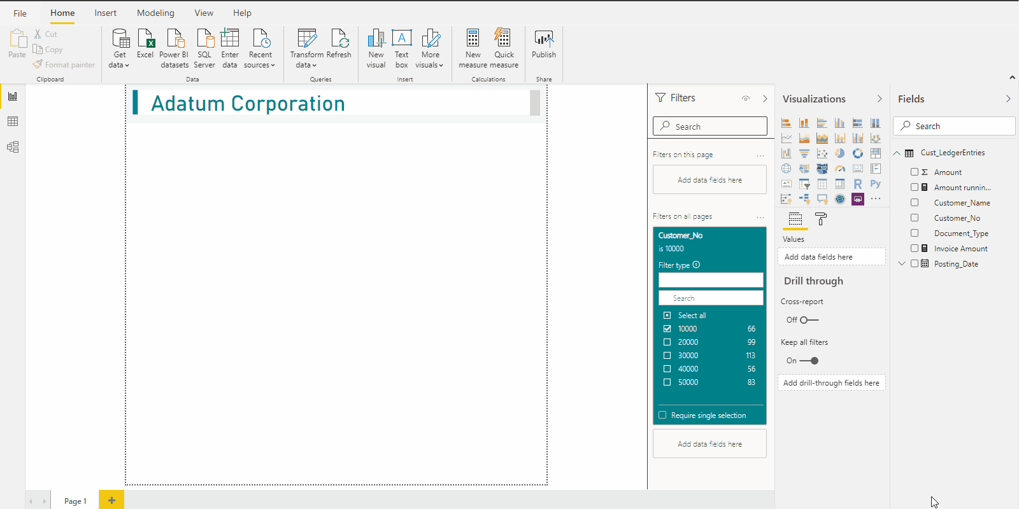Image resolution: width=1019 pixels, height=509 pixels.
Task: Check the 20000 filter value
Action: pos(667,342)
